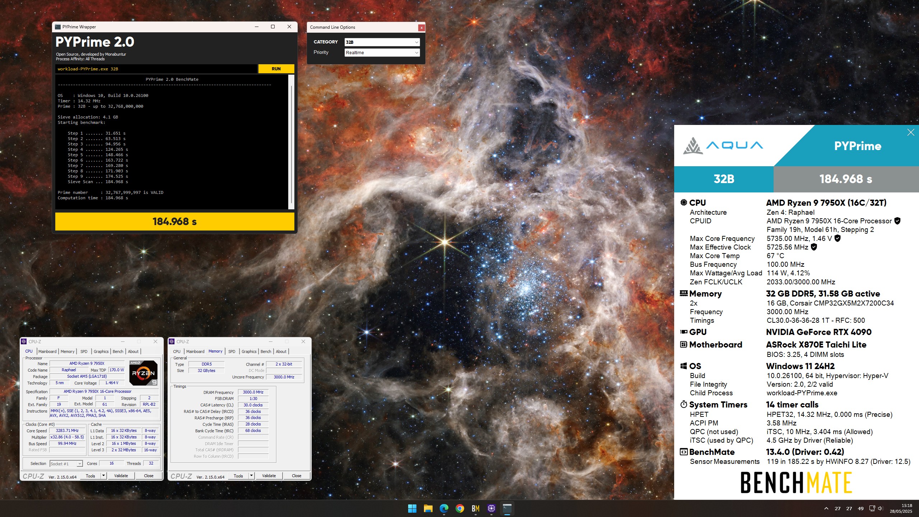
Task: Click the 184.968 s score tile
Action: [x=846, y=179]
